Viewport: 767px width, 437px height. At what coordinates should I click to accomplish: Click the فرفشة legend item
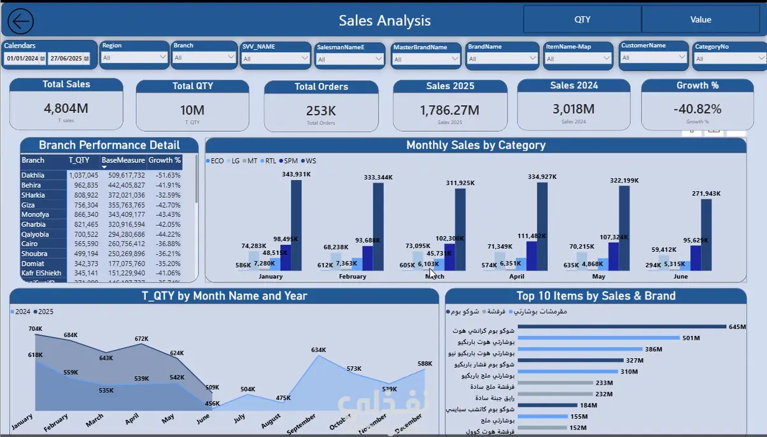click(495, 312)
